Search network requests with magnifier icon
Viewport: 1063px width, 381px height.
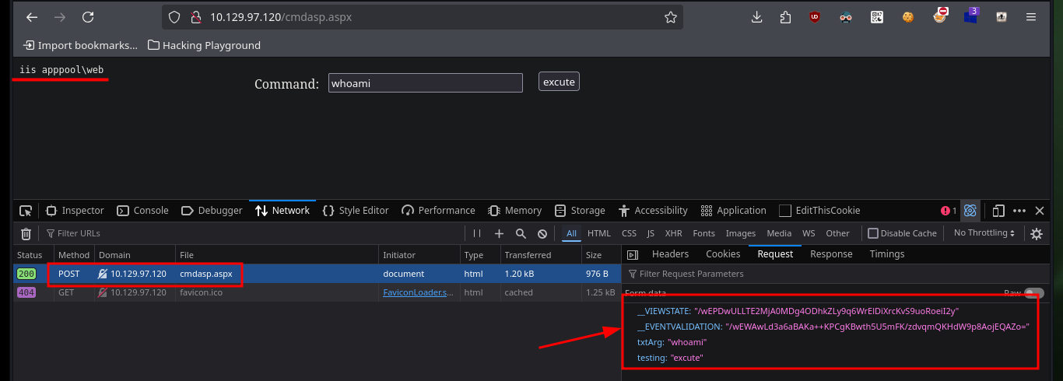(x=521, y=233)
